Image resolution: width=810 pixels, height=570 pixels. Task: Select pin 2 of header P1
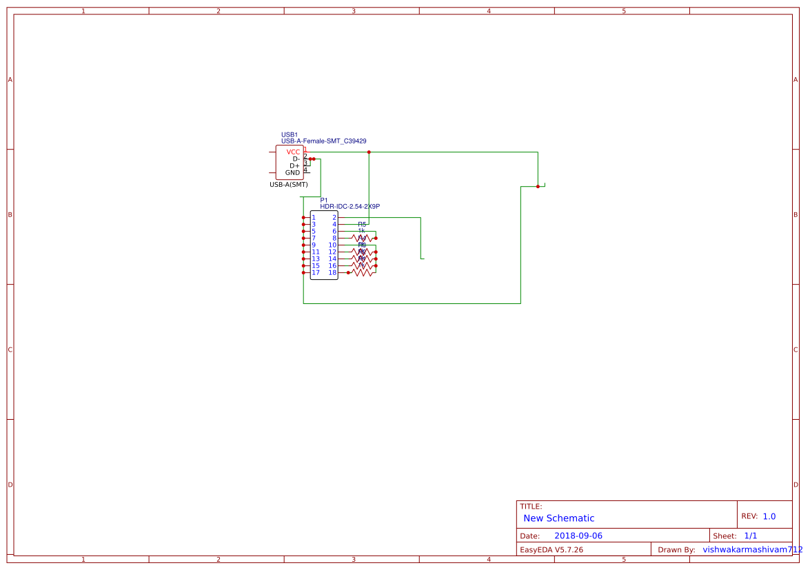(x=334, y=217)
